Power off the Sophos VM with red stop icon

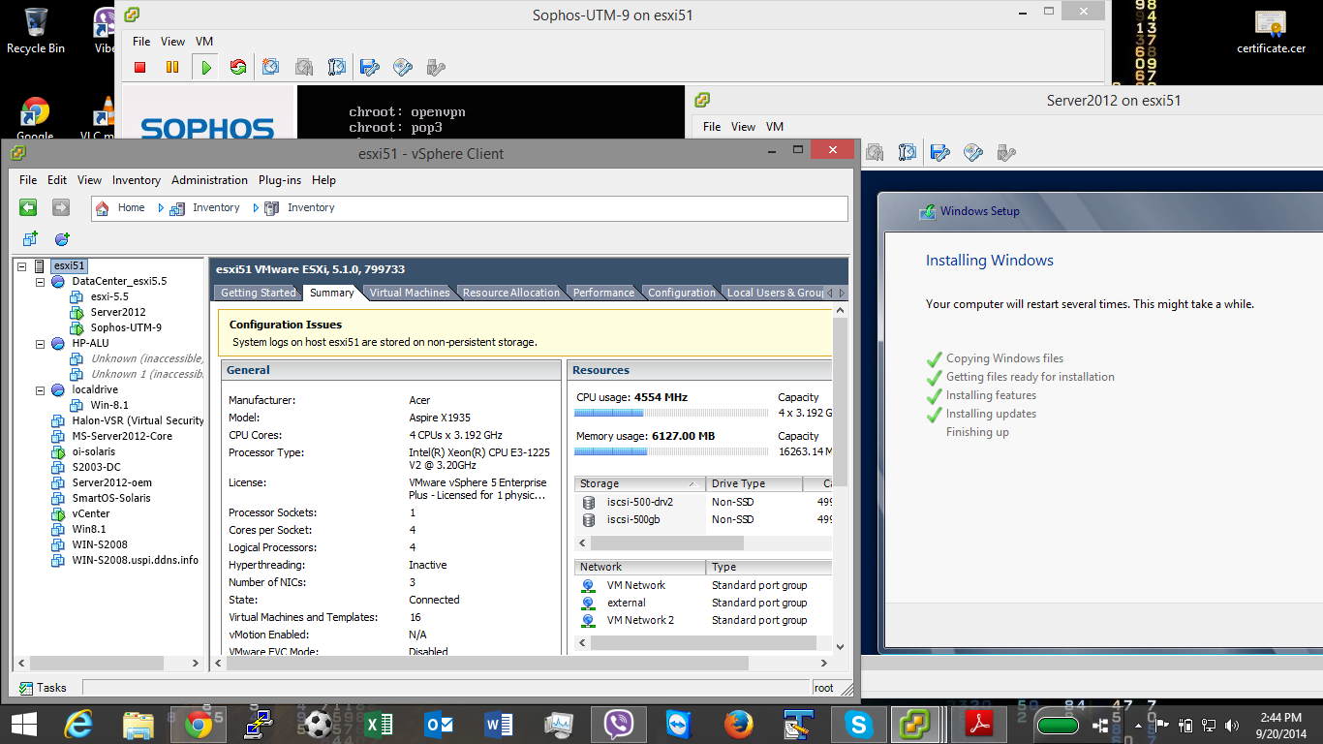(140, 68)
